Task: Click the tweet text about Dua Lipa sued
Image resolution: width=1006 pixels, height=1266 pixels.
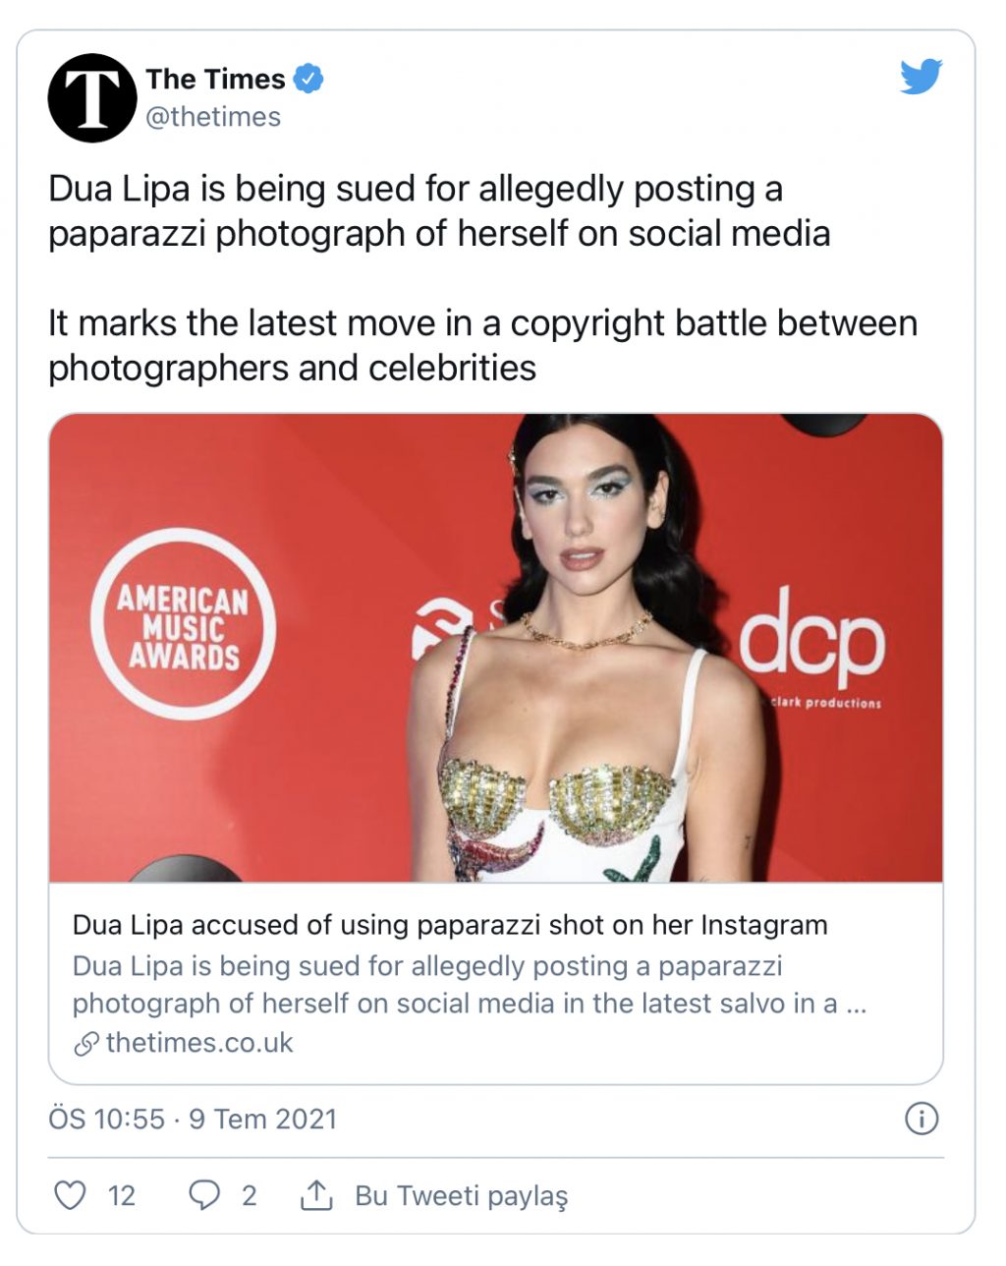Action: click(439, 210)
